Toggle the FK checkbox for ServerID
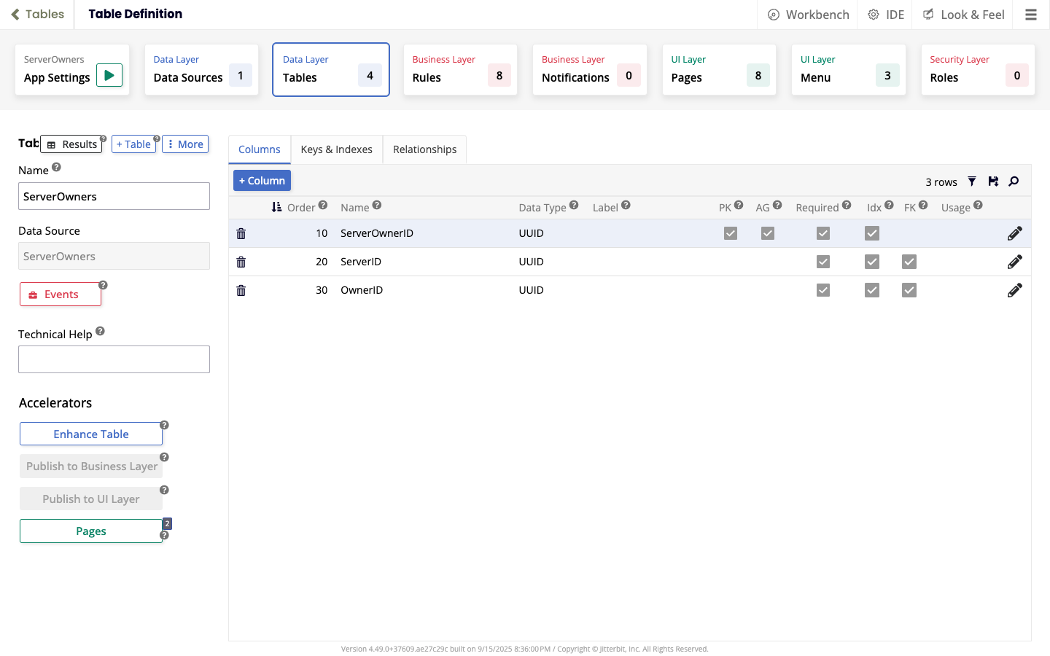Image resolution: width=1050 pixels, height=656 pixels. [x=909, y=262]
